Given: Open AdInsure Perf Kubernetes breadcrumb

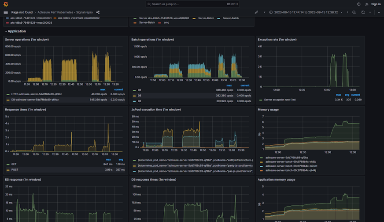Looking at the screenshot, I should click(x=65, y=12).
